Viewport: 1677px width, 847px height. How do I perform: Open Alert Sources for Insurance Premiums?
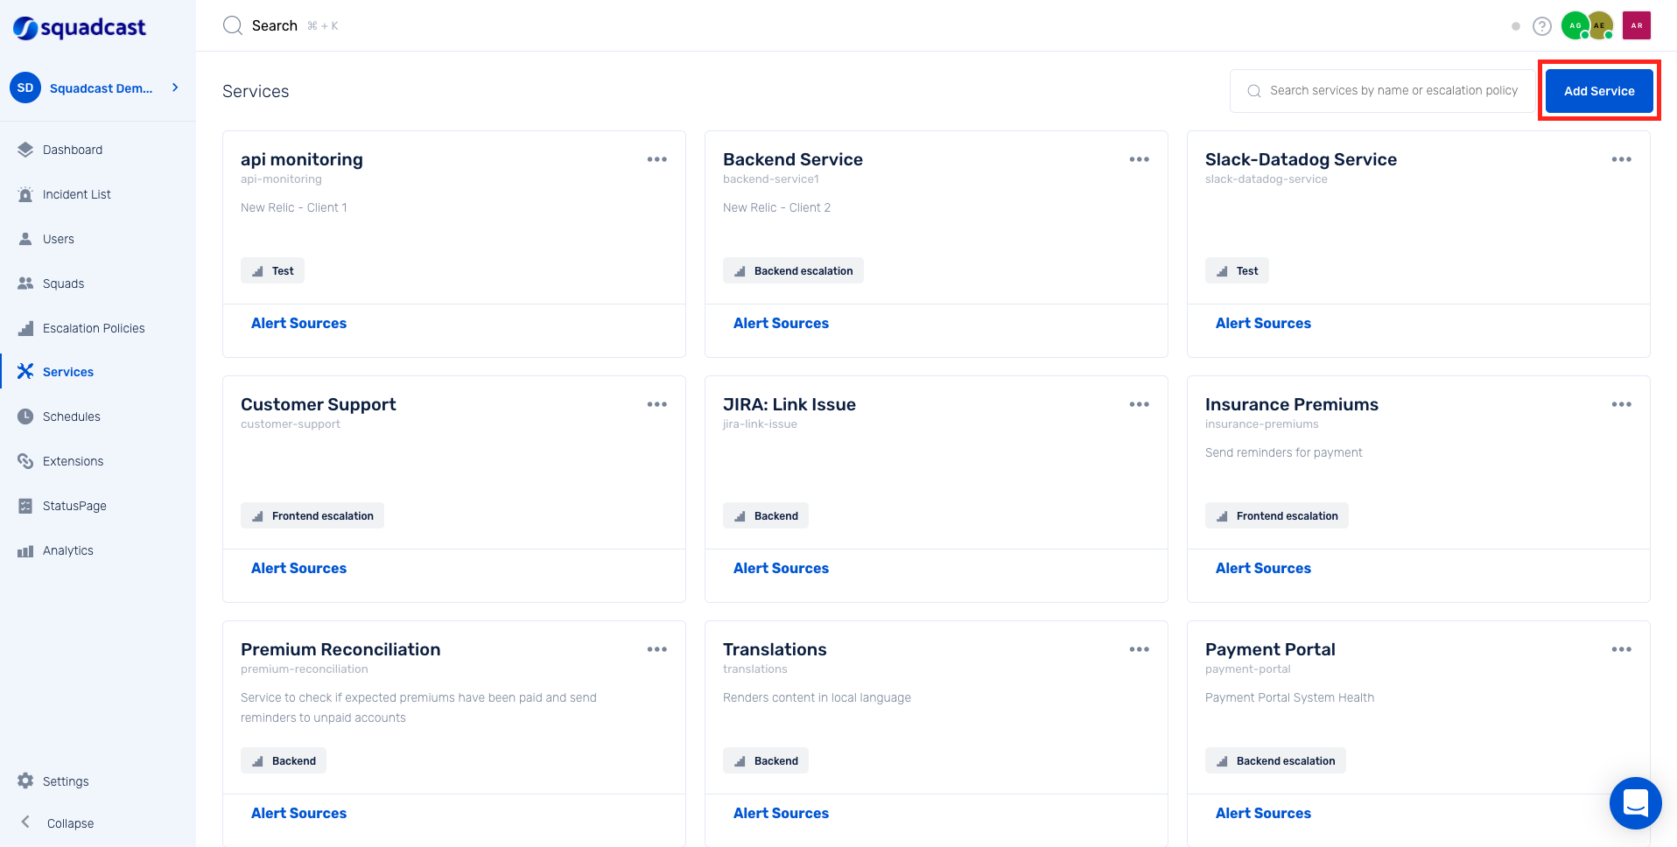1263,568
